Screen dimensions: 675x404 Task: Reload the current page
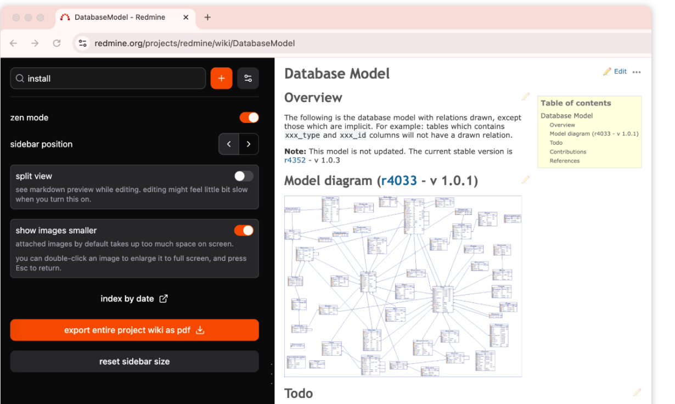[x=57, y=43]
